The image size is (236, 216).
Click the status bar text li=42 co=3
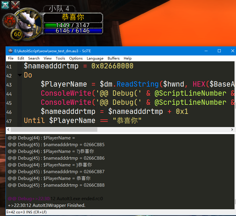26,212
